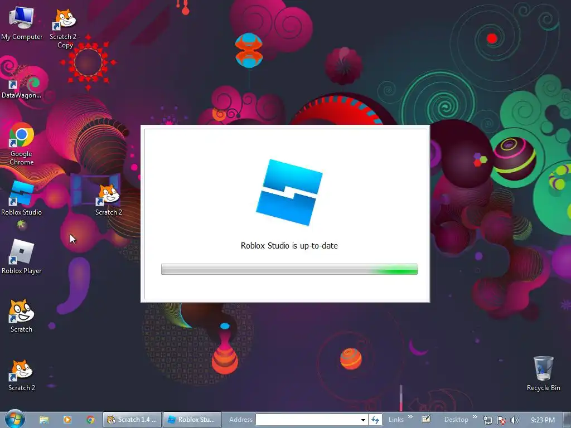This screenshot has width=571, height=428.
Task: Click 'Roblox Studio is up-to-date' text
Action: (289, 246)
